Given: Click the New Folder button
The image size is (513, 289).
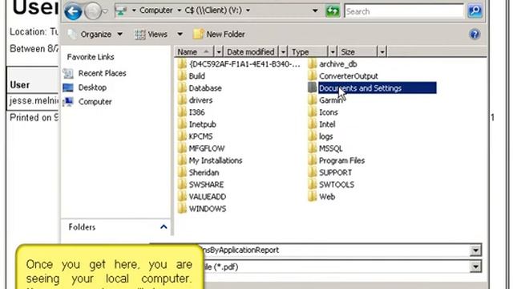Looking at the screenshot, I should click(x=219, y=34).
